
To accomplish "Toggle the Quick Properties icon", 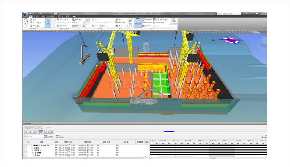I will pyautogui.click(x=117, y=23).
